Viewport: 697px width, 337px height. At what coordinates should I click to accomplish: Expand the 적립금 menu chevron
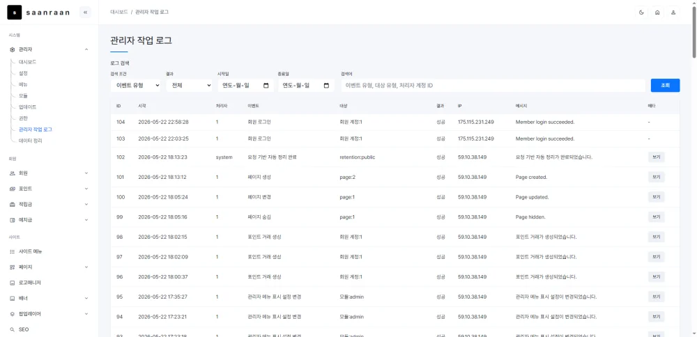point(86,204)
